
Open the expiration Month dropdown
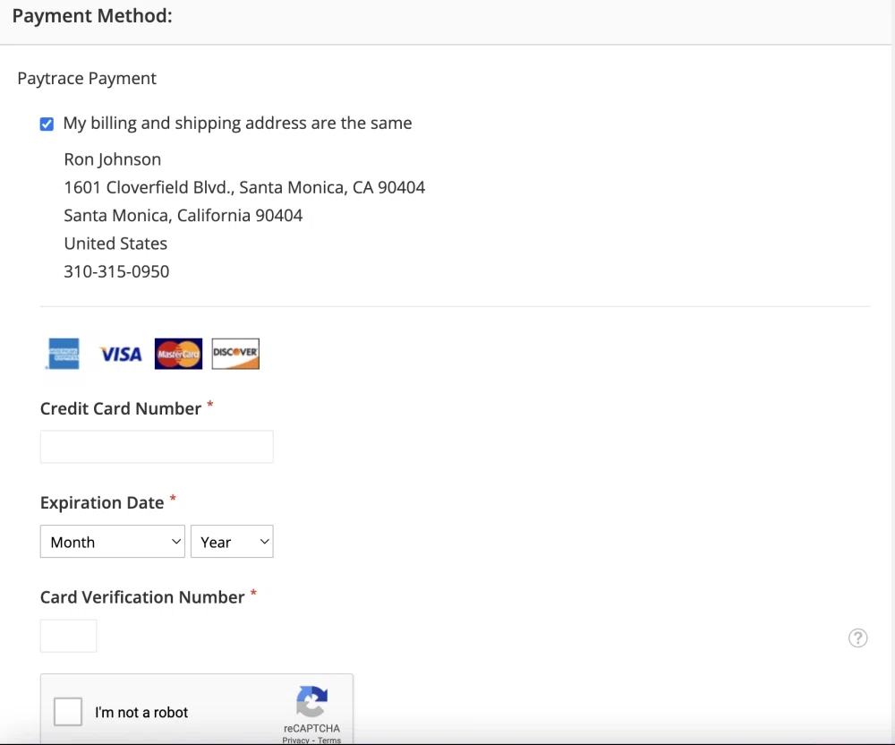(x=112, y=542)
